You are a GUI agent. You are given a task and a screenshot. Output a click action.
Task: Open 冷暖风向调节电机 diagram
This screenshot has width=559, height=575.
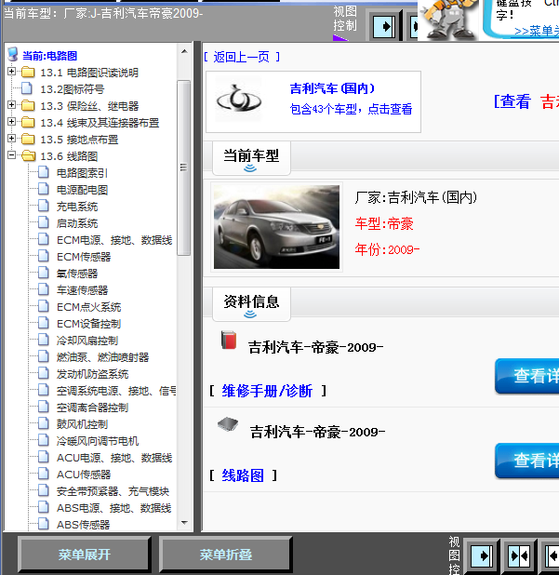pos(98,441)
